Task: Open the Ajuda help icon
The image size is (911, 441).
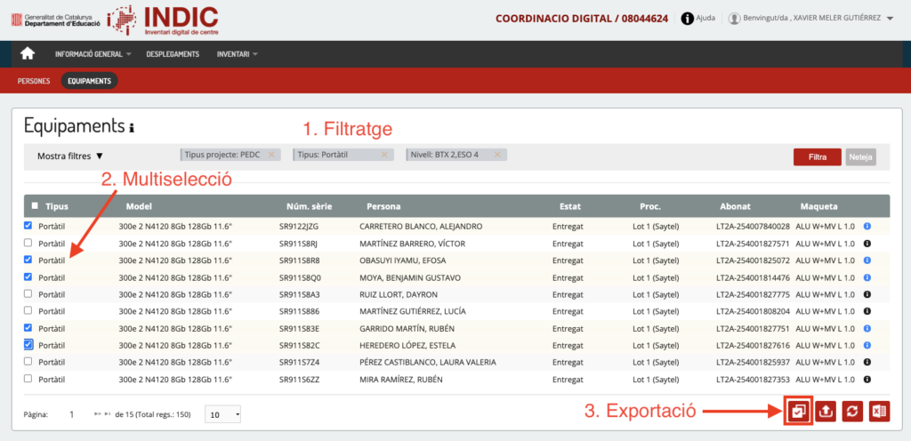Action: pyautogui.click(x=688, y=18)
